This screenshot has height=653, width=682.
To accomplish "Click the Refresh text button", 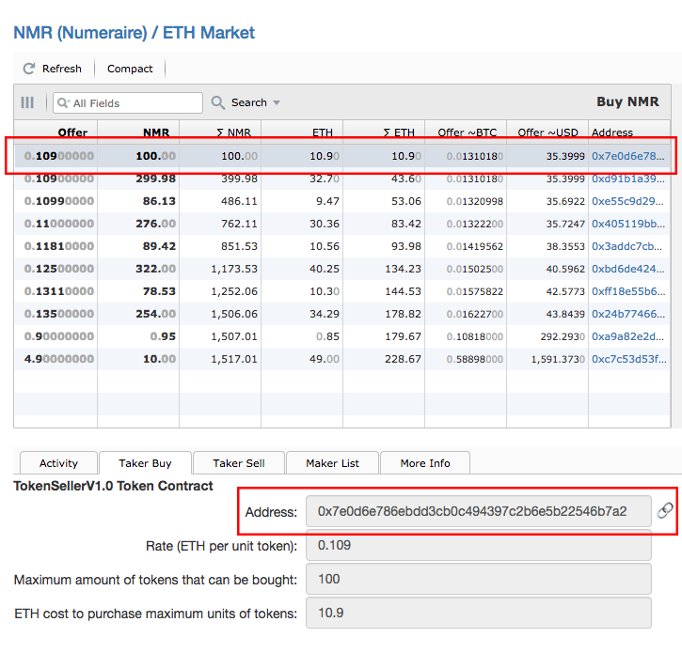I will coord(62,69).
